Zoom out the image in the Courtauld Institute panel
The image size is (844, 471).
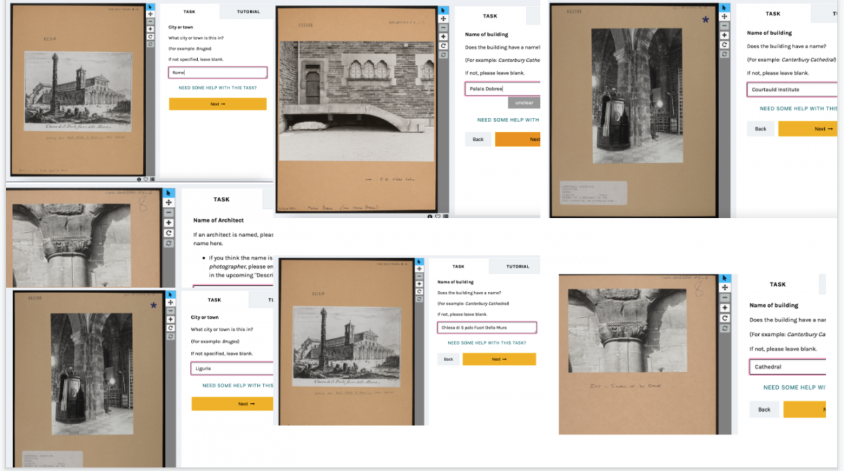(724, 26)
